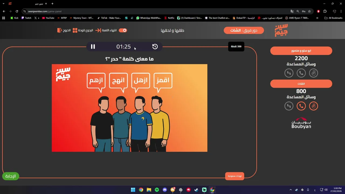The image size is (345, 194).
Task: Open the TikTok bookmark
Action: coord(109,18)
